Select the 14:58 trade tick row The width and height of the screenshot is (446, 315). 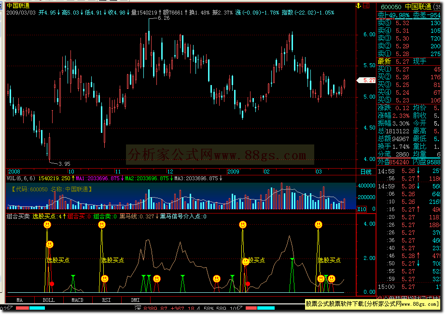(409, 171)
